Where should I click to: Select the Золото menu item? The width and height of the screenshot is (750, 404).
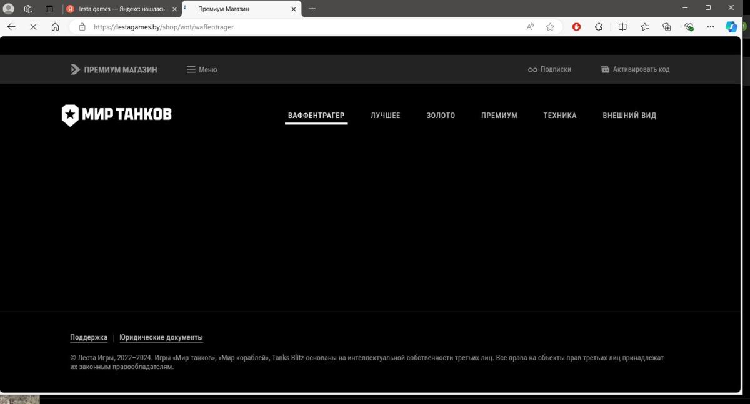(441, 116)
